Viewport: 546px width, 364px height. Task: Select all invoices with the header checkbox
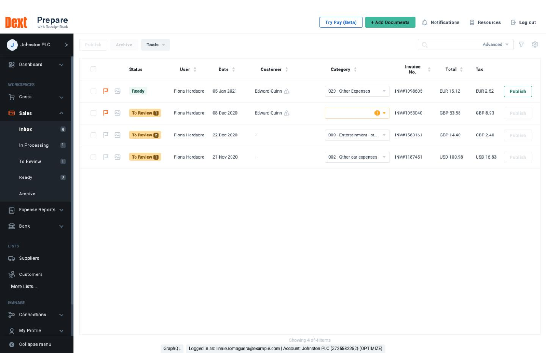[x=93, y=69]
